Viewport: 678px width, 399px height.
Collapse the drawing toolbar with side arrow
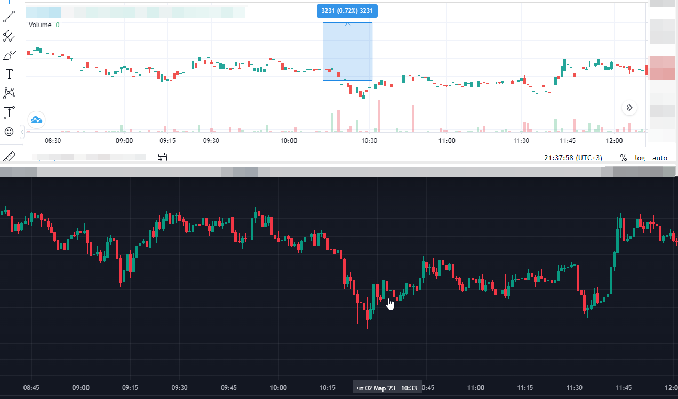pyautogui.click(x=22, y=131)
